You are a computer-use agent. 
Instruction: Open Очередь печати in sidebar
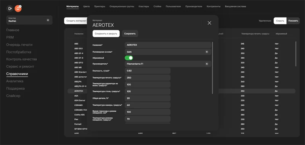click(19, 45)
